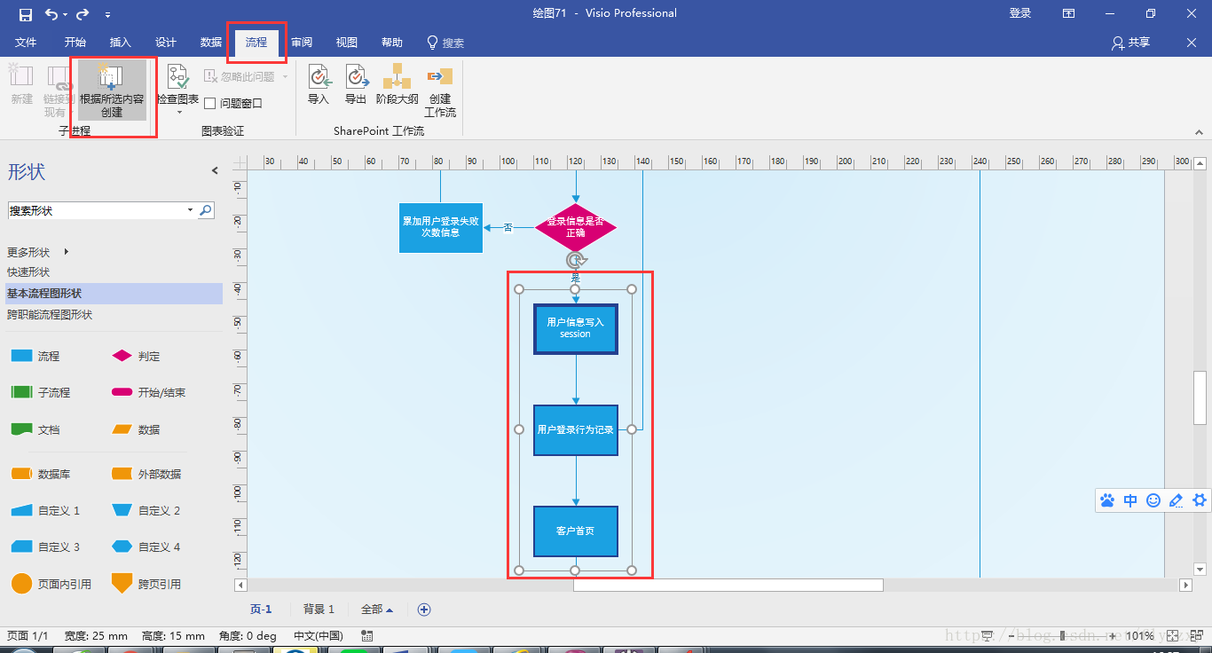The image size is (1212, 653).
Task: Select the 跨职能流程图形状 stencil
Action: 50,315
